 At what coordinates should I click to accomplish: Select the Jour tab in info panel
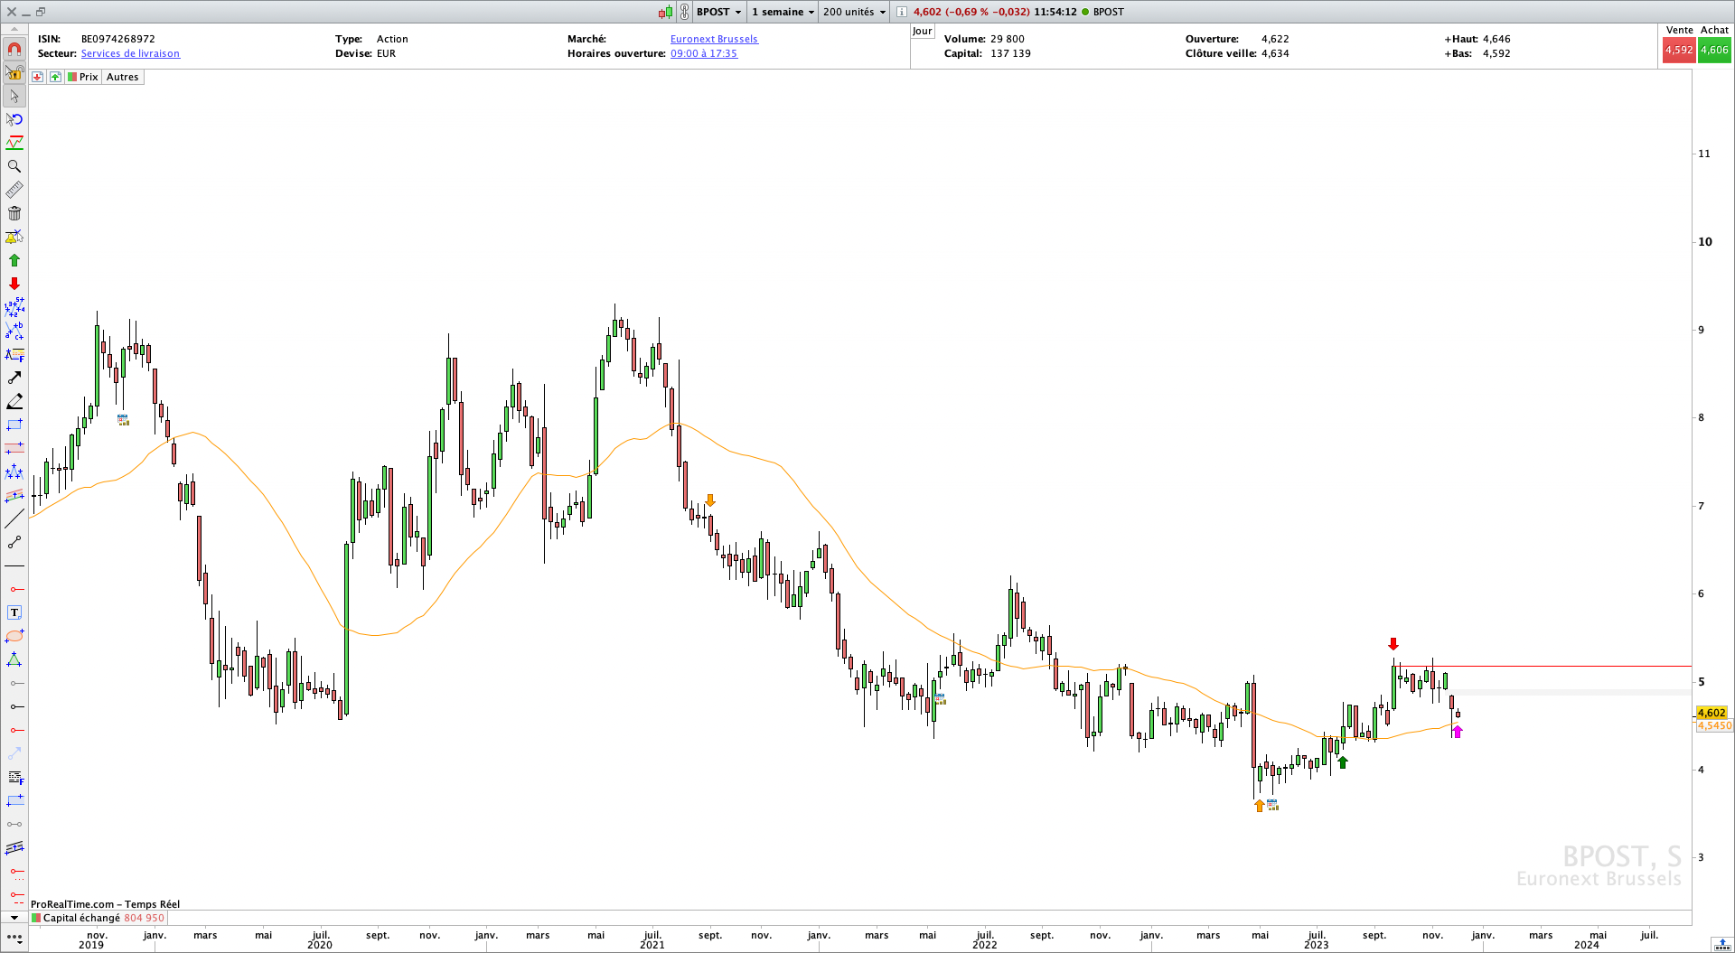click(x=922, y=31)
